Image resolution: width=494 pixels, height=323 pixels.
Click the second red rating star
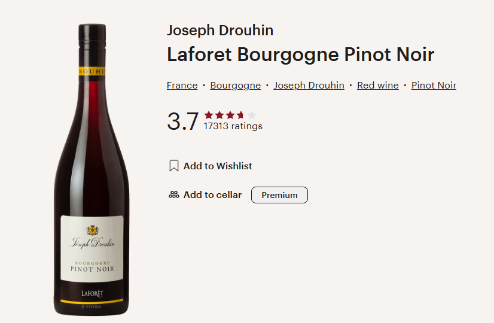(x=219, y=115)
